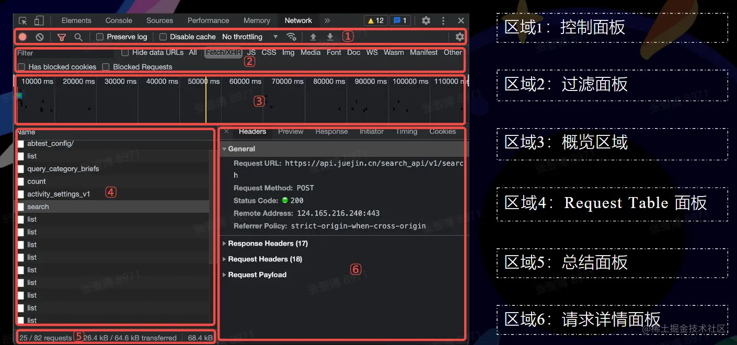Select the activity_settings_v1 request

[x=113, y=194]
